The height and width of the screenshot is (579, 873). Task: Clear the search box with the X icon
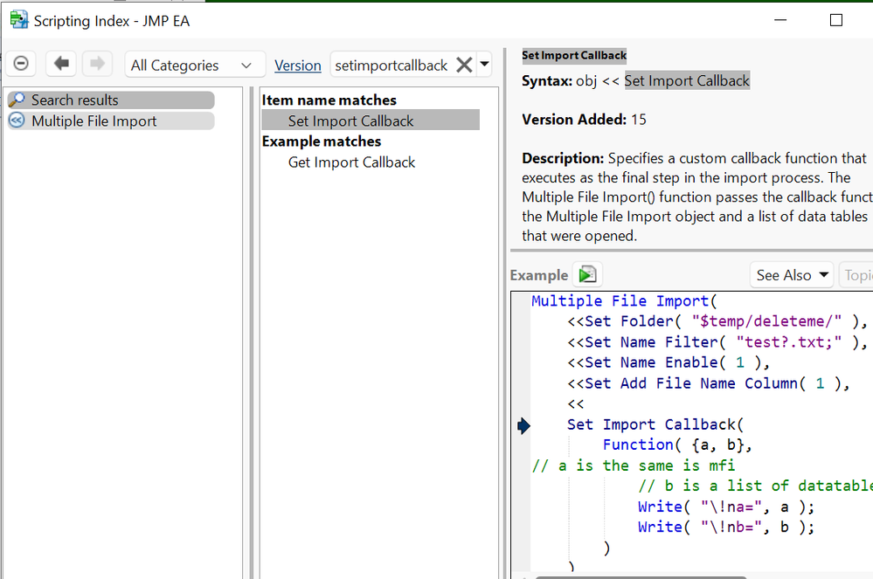464,65
